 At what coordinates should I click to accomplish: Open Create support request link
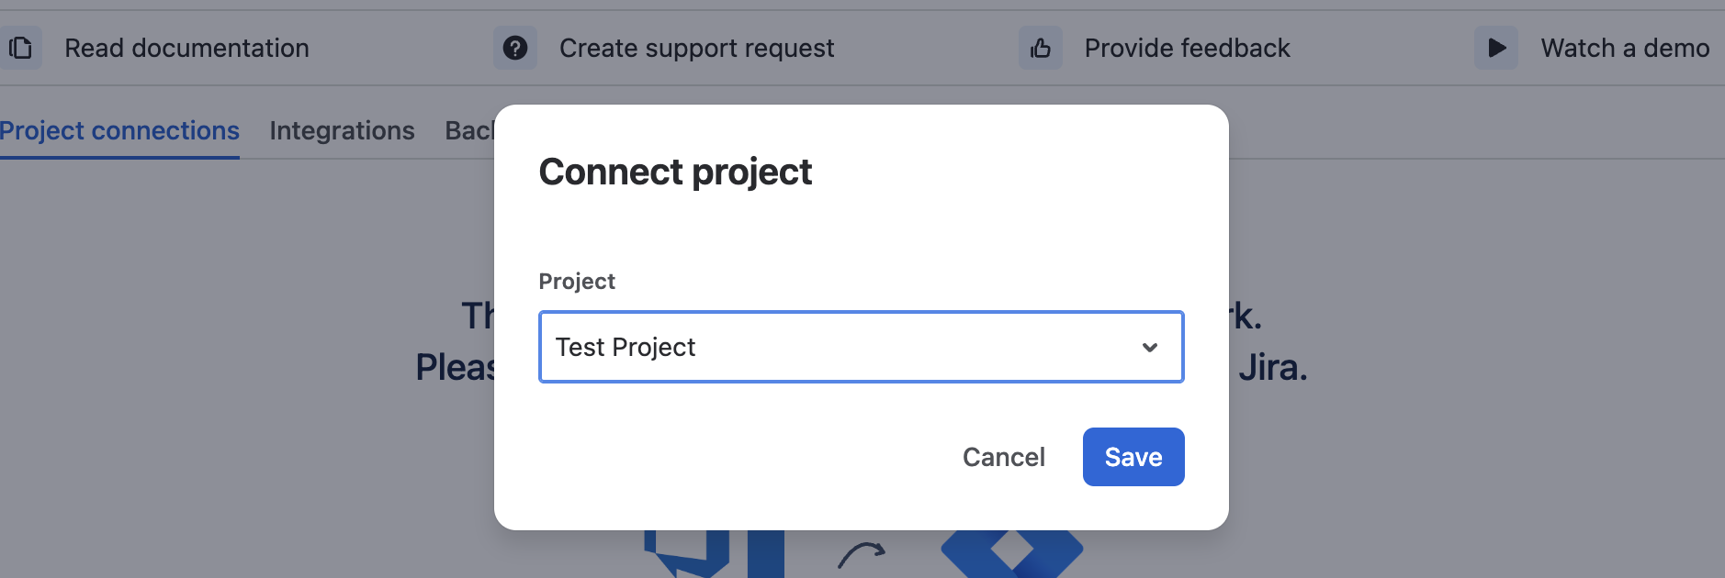click(696, 48)
